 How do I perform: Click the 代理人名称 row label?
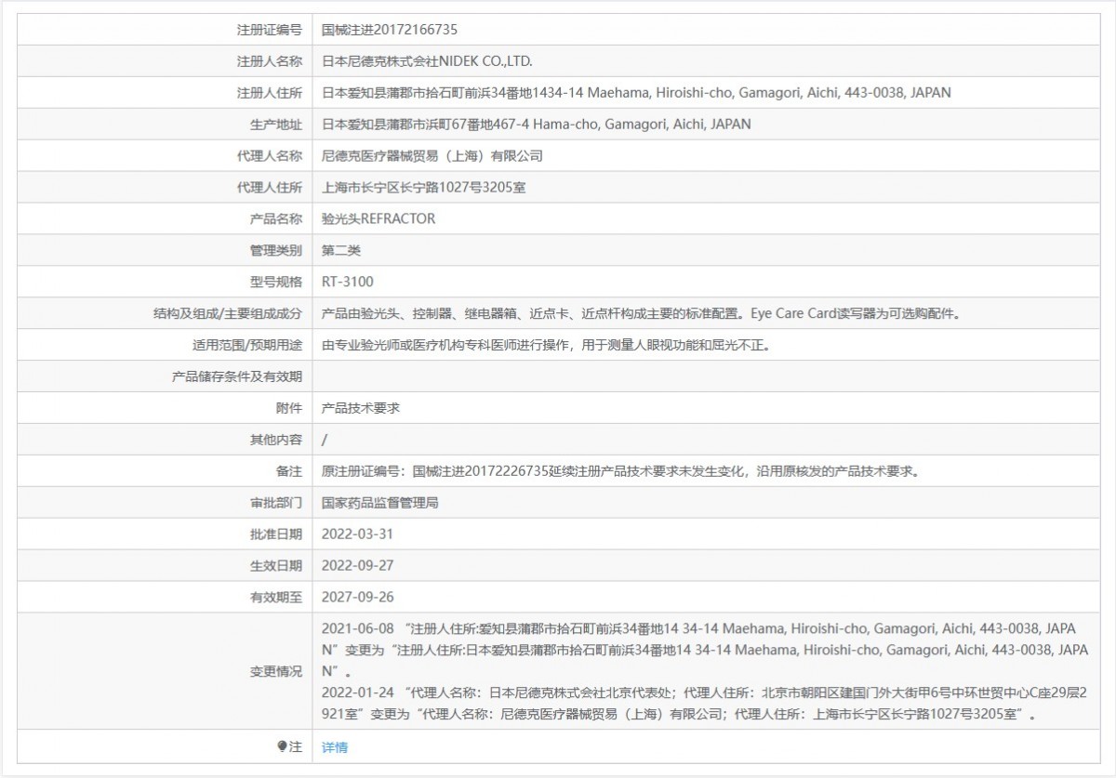(x=270, y=156)
